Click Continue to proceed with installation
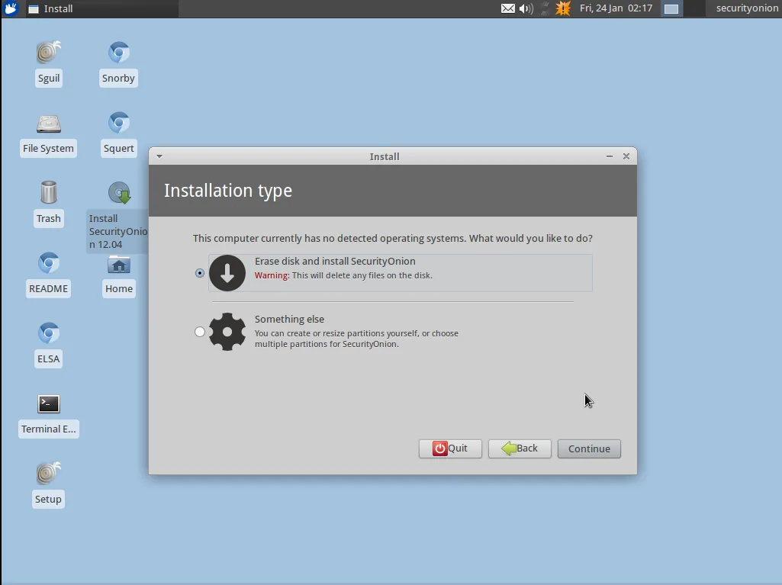The height and width of the screenshot is (585, 782). (589, 448)
